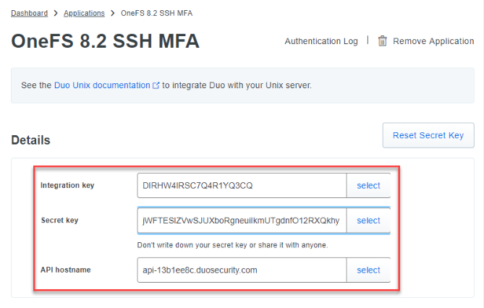484x308 pixels.
Task: Click the Integration key label
Action: (67, 186)
